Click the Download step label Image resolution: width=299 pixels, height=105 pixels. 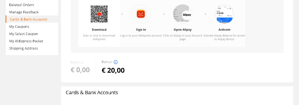point(99,30)
